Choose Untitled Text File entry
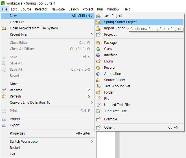Image resolution: width=186 pixels, height=158 pixels. pyautogui.click(x=139, y=105)
